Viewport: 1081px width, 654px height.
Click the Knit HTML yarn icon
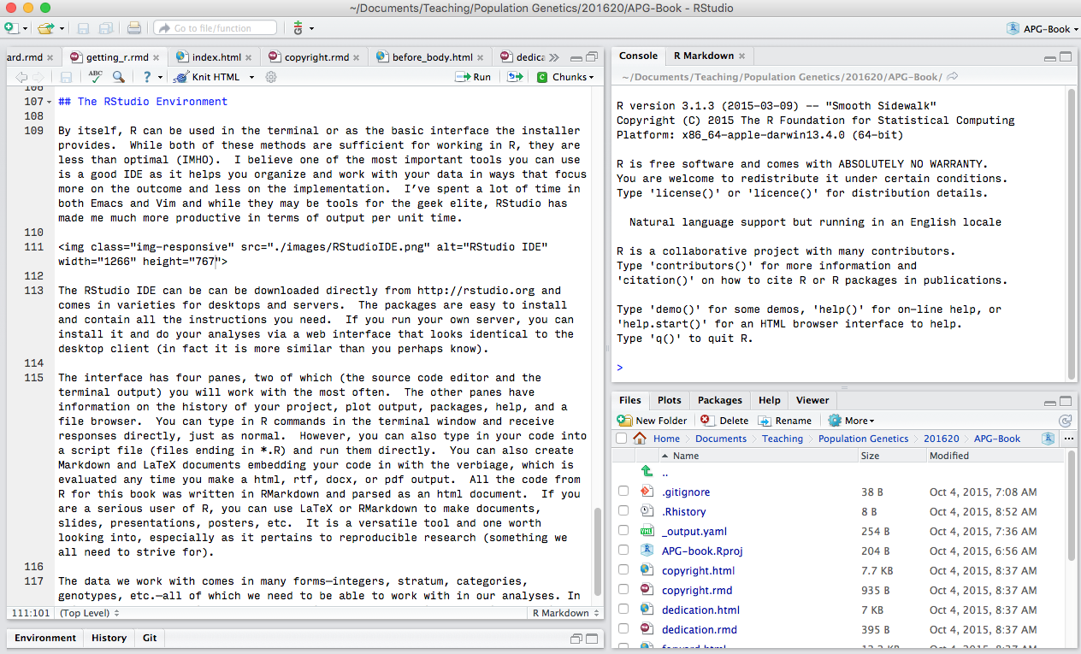[x=180, y=77]
